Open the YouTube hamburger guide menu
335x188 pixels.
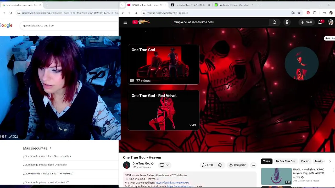[x=125, y=22]
